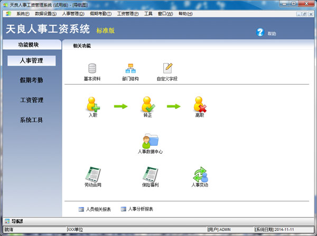The image size is (317, 236).
Task: Open the 劳动合同 document icon
Action: pos(93,174)
